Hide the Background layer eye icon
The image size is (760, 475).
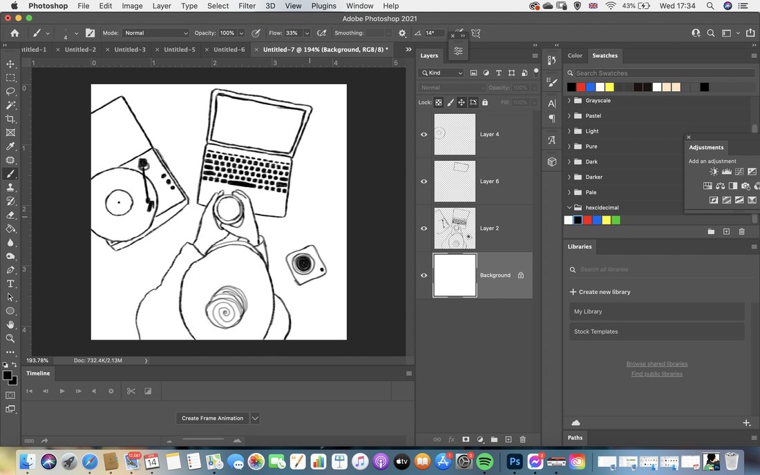click(x=424, y=275)
